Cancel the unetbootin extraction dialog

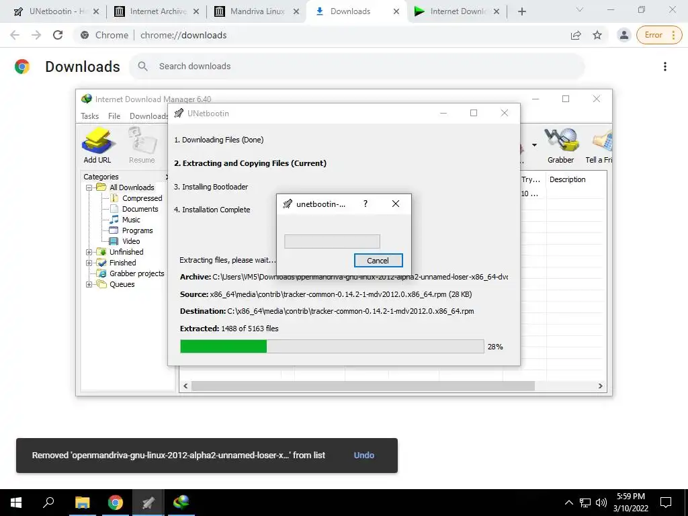point(378,260)
